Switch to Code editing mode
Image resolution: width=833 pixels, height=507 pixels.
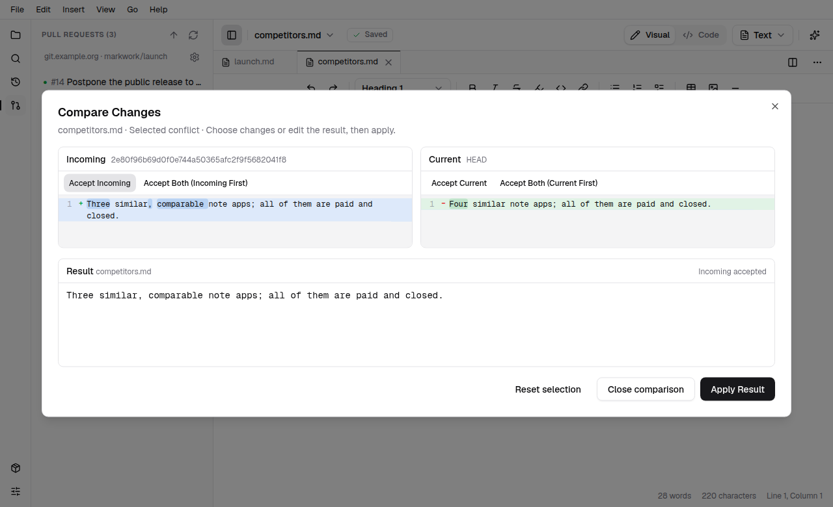click(701, 35)
